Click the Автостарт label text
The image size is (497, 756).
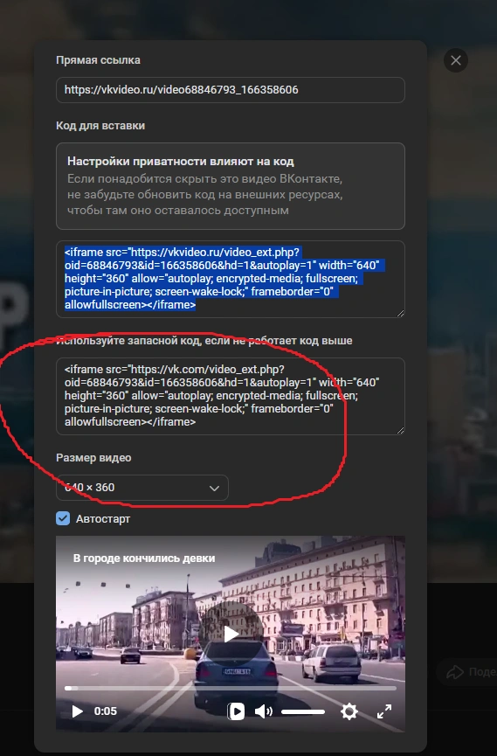tap(103, 519)
